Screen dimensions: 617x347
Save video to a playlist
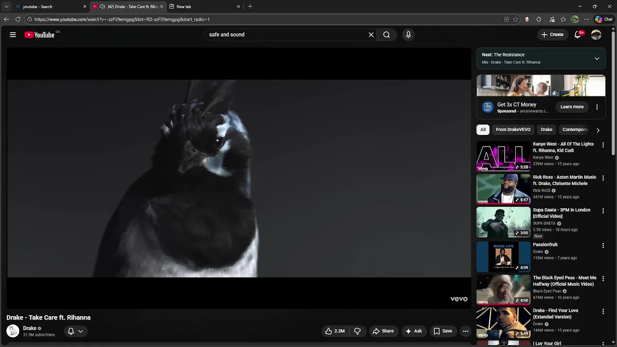(443, 331)
